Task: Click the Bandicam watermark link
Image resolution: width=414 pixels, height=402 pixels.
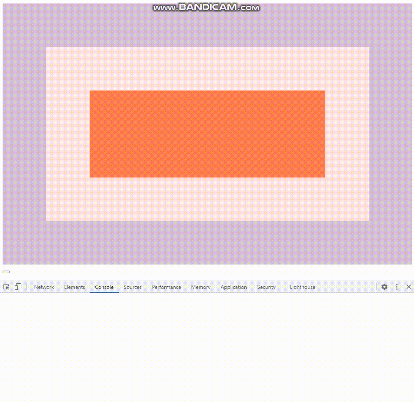Action: click(x=207, y=7)
